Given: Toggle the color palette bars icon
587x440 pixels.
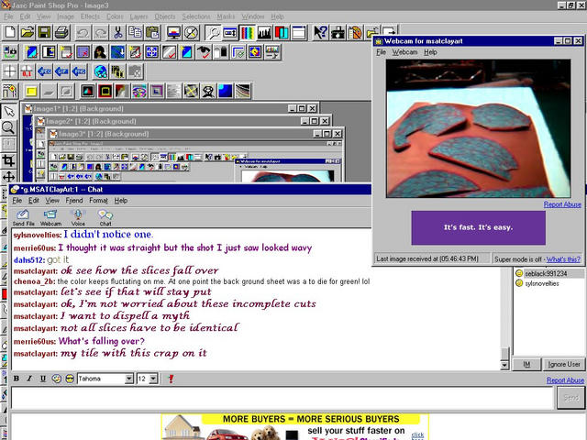Looking at the screenshot, I should tap(247, 33).
